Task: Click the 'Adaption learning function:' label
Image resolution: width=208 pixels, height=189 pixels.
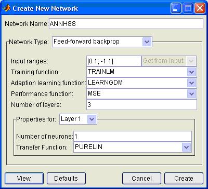Action: 48,83
